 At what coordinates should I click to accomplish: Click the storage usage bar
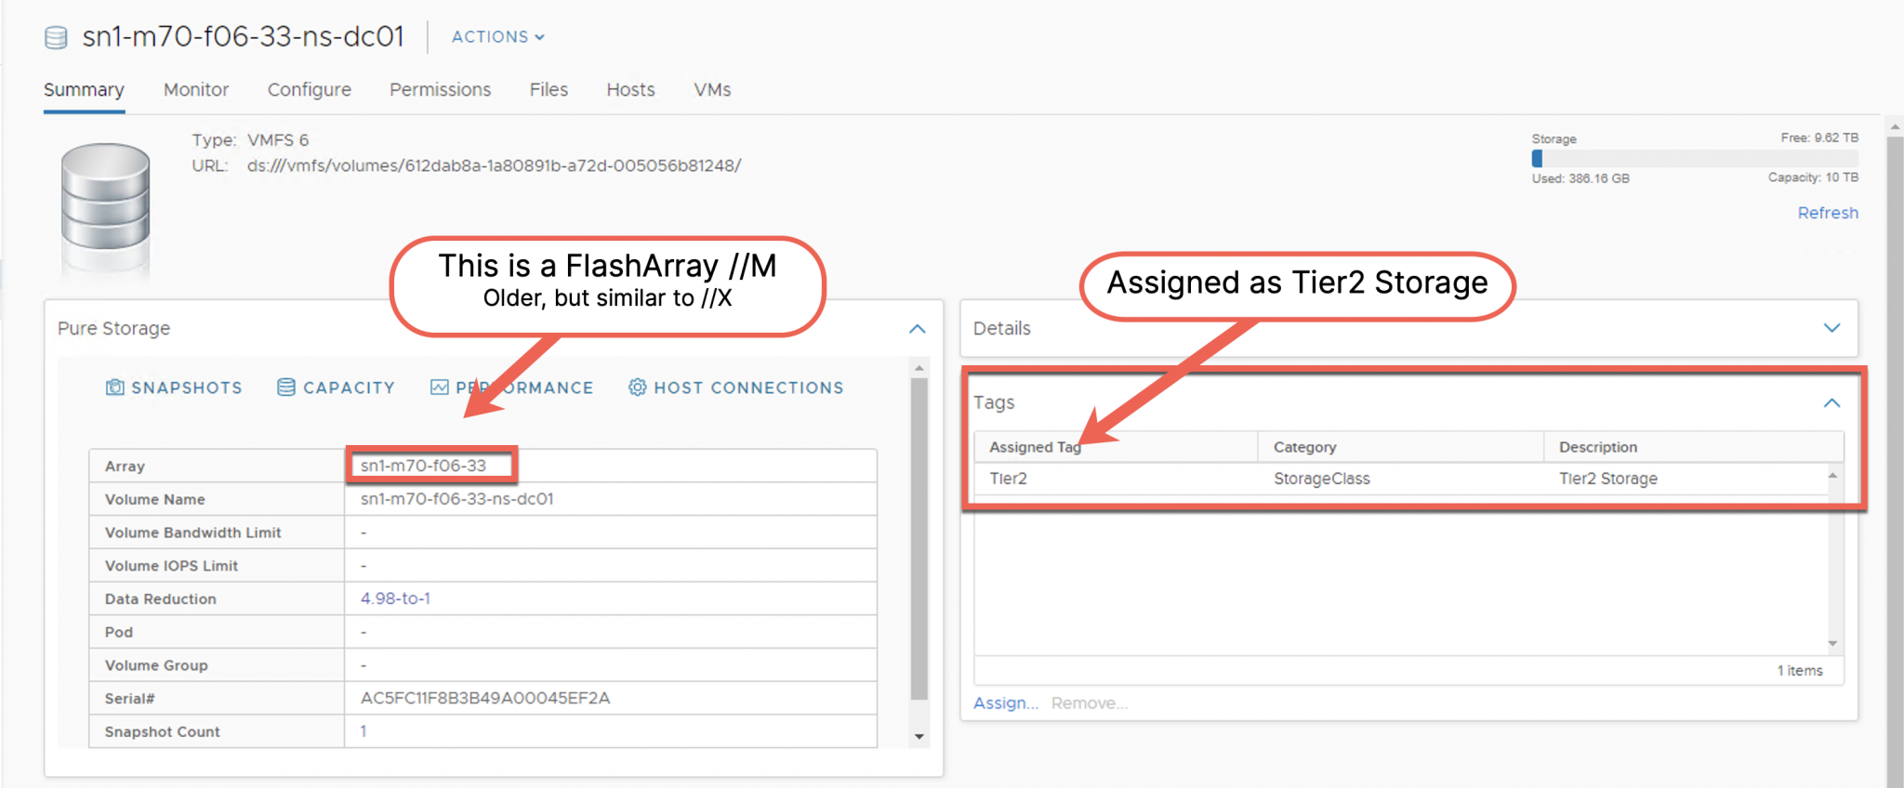point(1694,159)
